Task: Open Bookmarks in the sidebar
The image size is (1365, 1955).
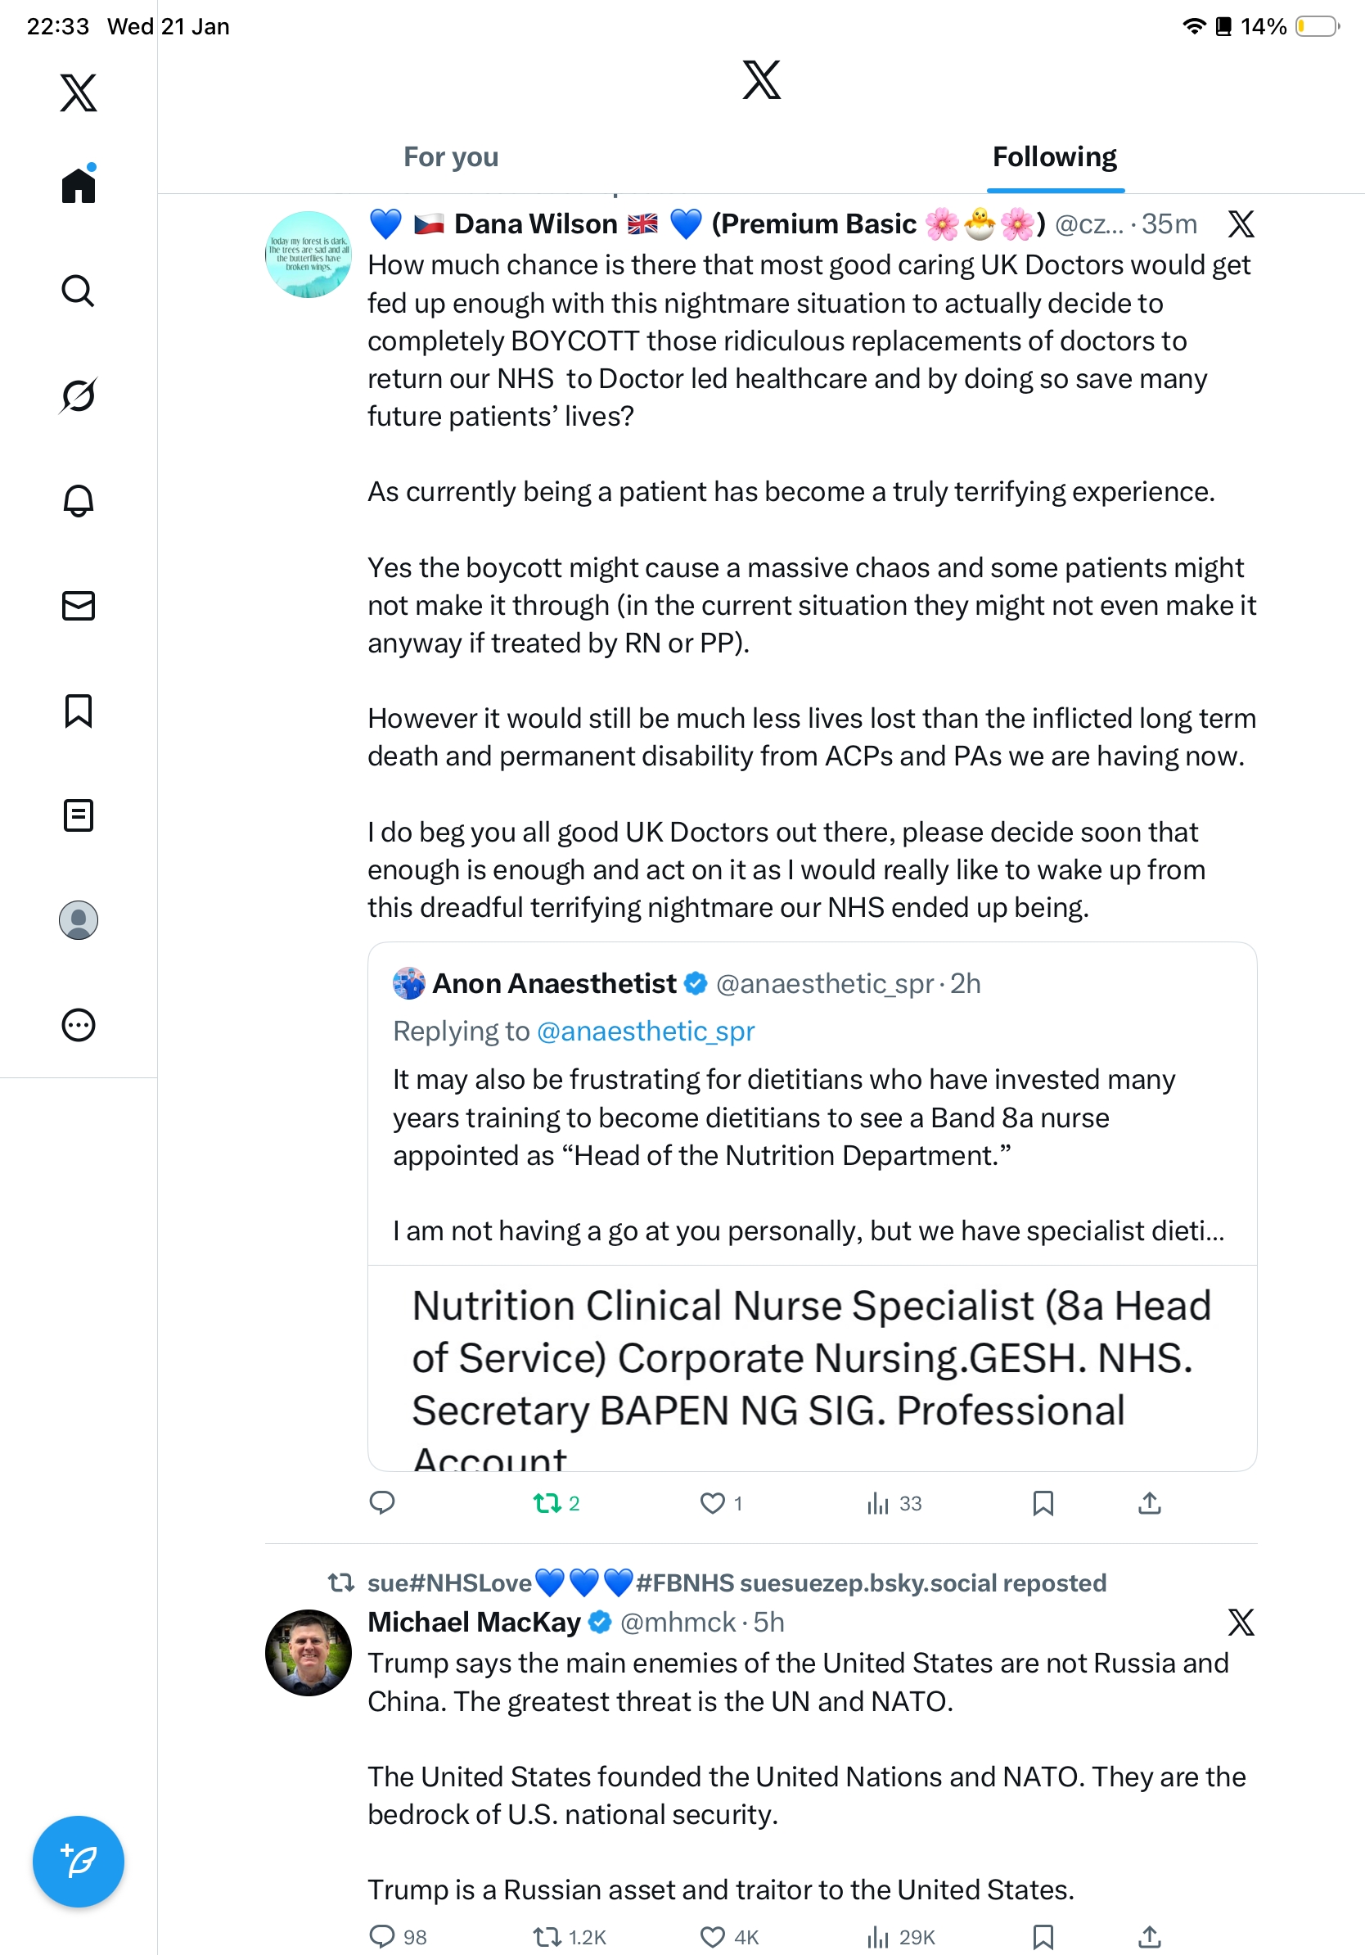Action: coord(79,711)
